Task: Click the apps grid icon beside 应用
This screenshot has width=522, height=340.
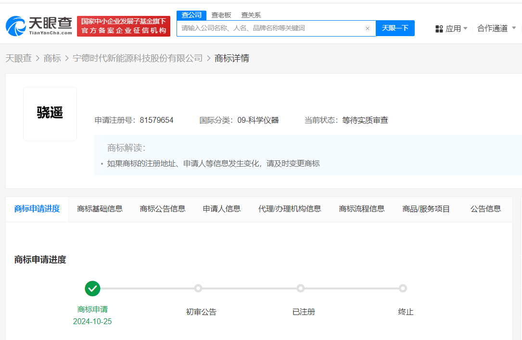Action: [439, 29]
